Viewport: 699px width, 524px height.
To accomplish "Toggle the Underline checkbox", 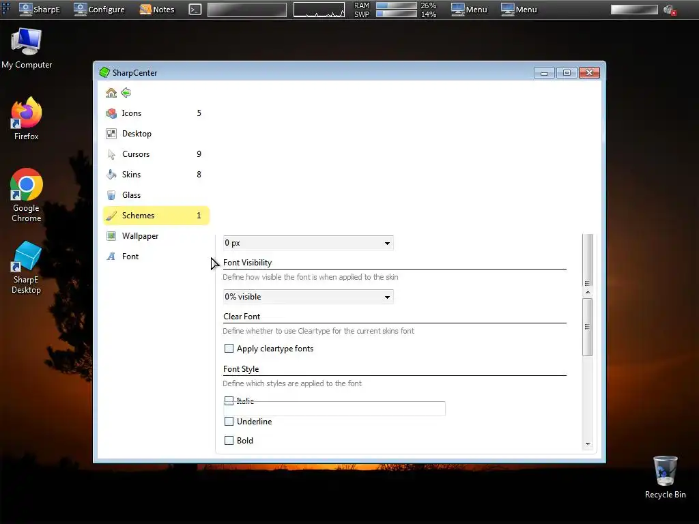I will pos(229,421).
